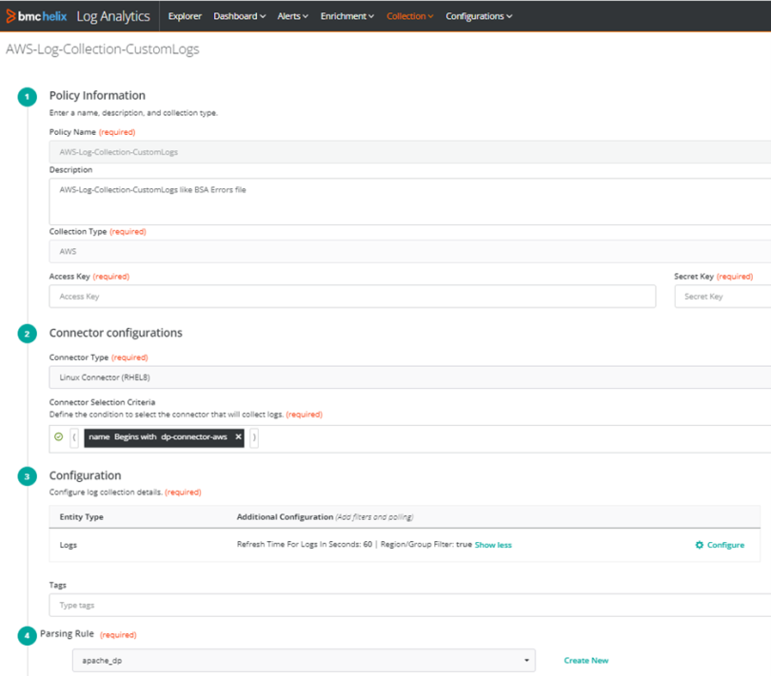Image resolution: width=771 pixels, height=676 pixels.
Task: Click step 3 Configuration circle
Action: click(x=28, y=476)
